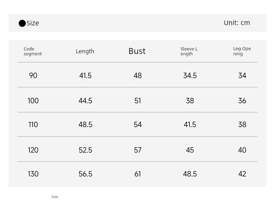Click size code 110 cell
Screen dimensions: 275x221
pyautogui.click(x=33, y=125)
